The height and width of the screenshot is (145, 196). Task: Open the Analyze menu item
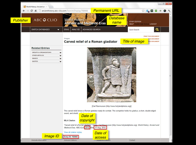tap(76, 29)
